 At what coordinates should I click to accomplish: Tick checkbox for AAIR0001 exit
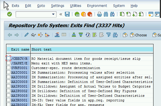pyautogui.click(x=8, y=100)
